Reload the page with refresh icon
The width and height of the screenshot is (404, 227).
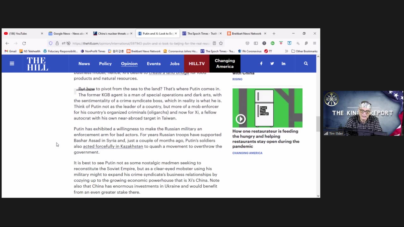click(24, 43)
